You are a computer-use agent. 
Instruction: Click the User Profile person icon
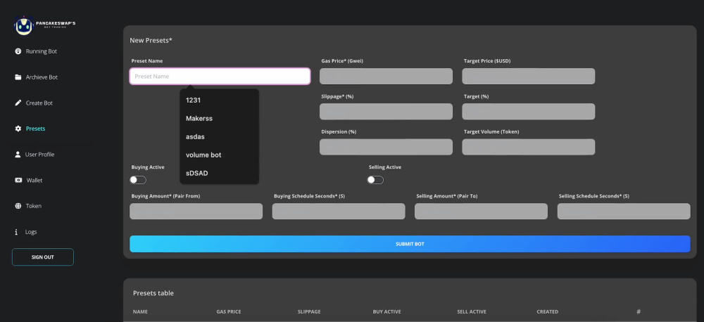point(18,154)
